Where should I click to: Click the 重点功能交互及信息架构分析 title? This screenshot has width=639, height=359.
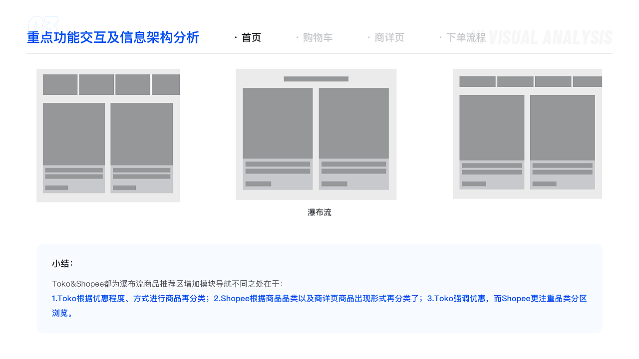113,37
